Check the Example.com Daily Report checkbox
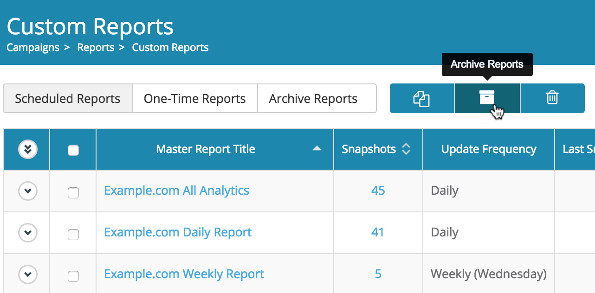 (x=73, y=235)
